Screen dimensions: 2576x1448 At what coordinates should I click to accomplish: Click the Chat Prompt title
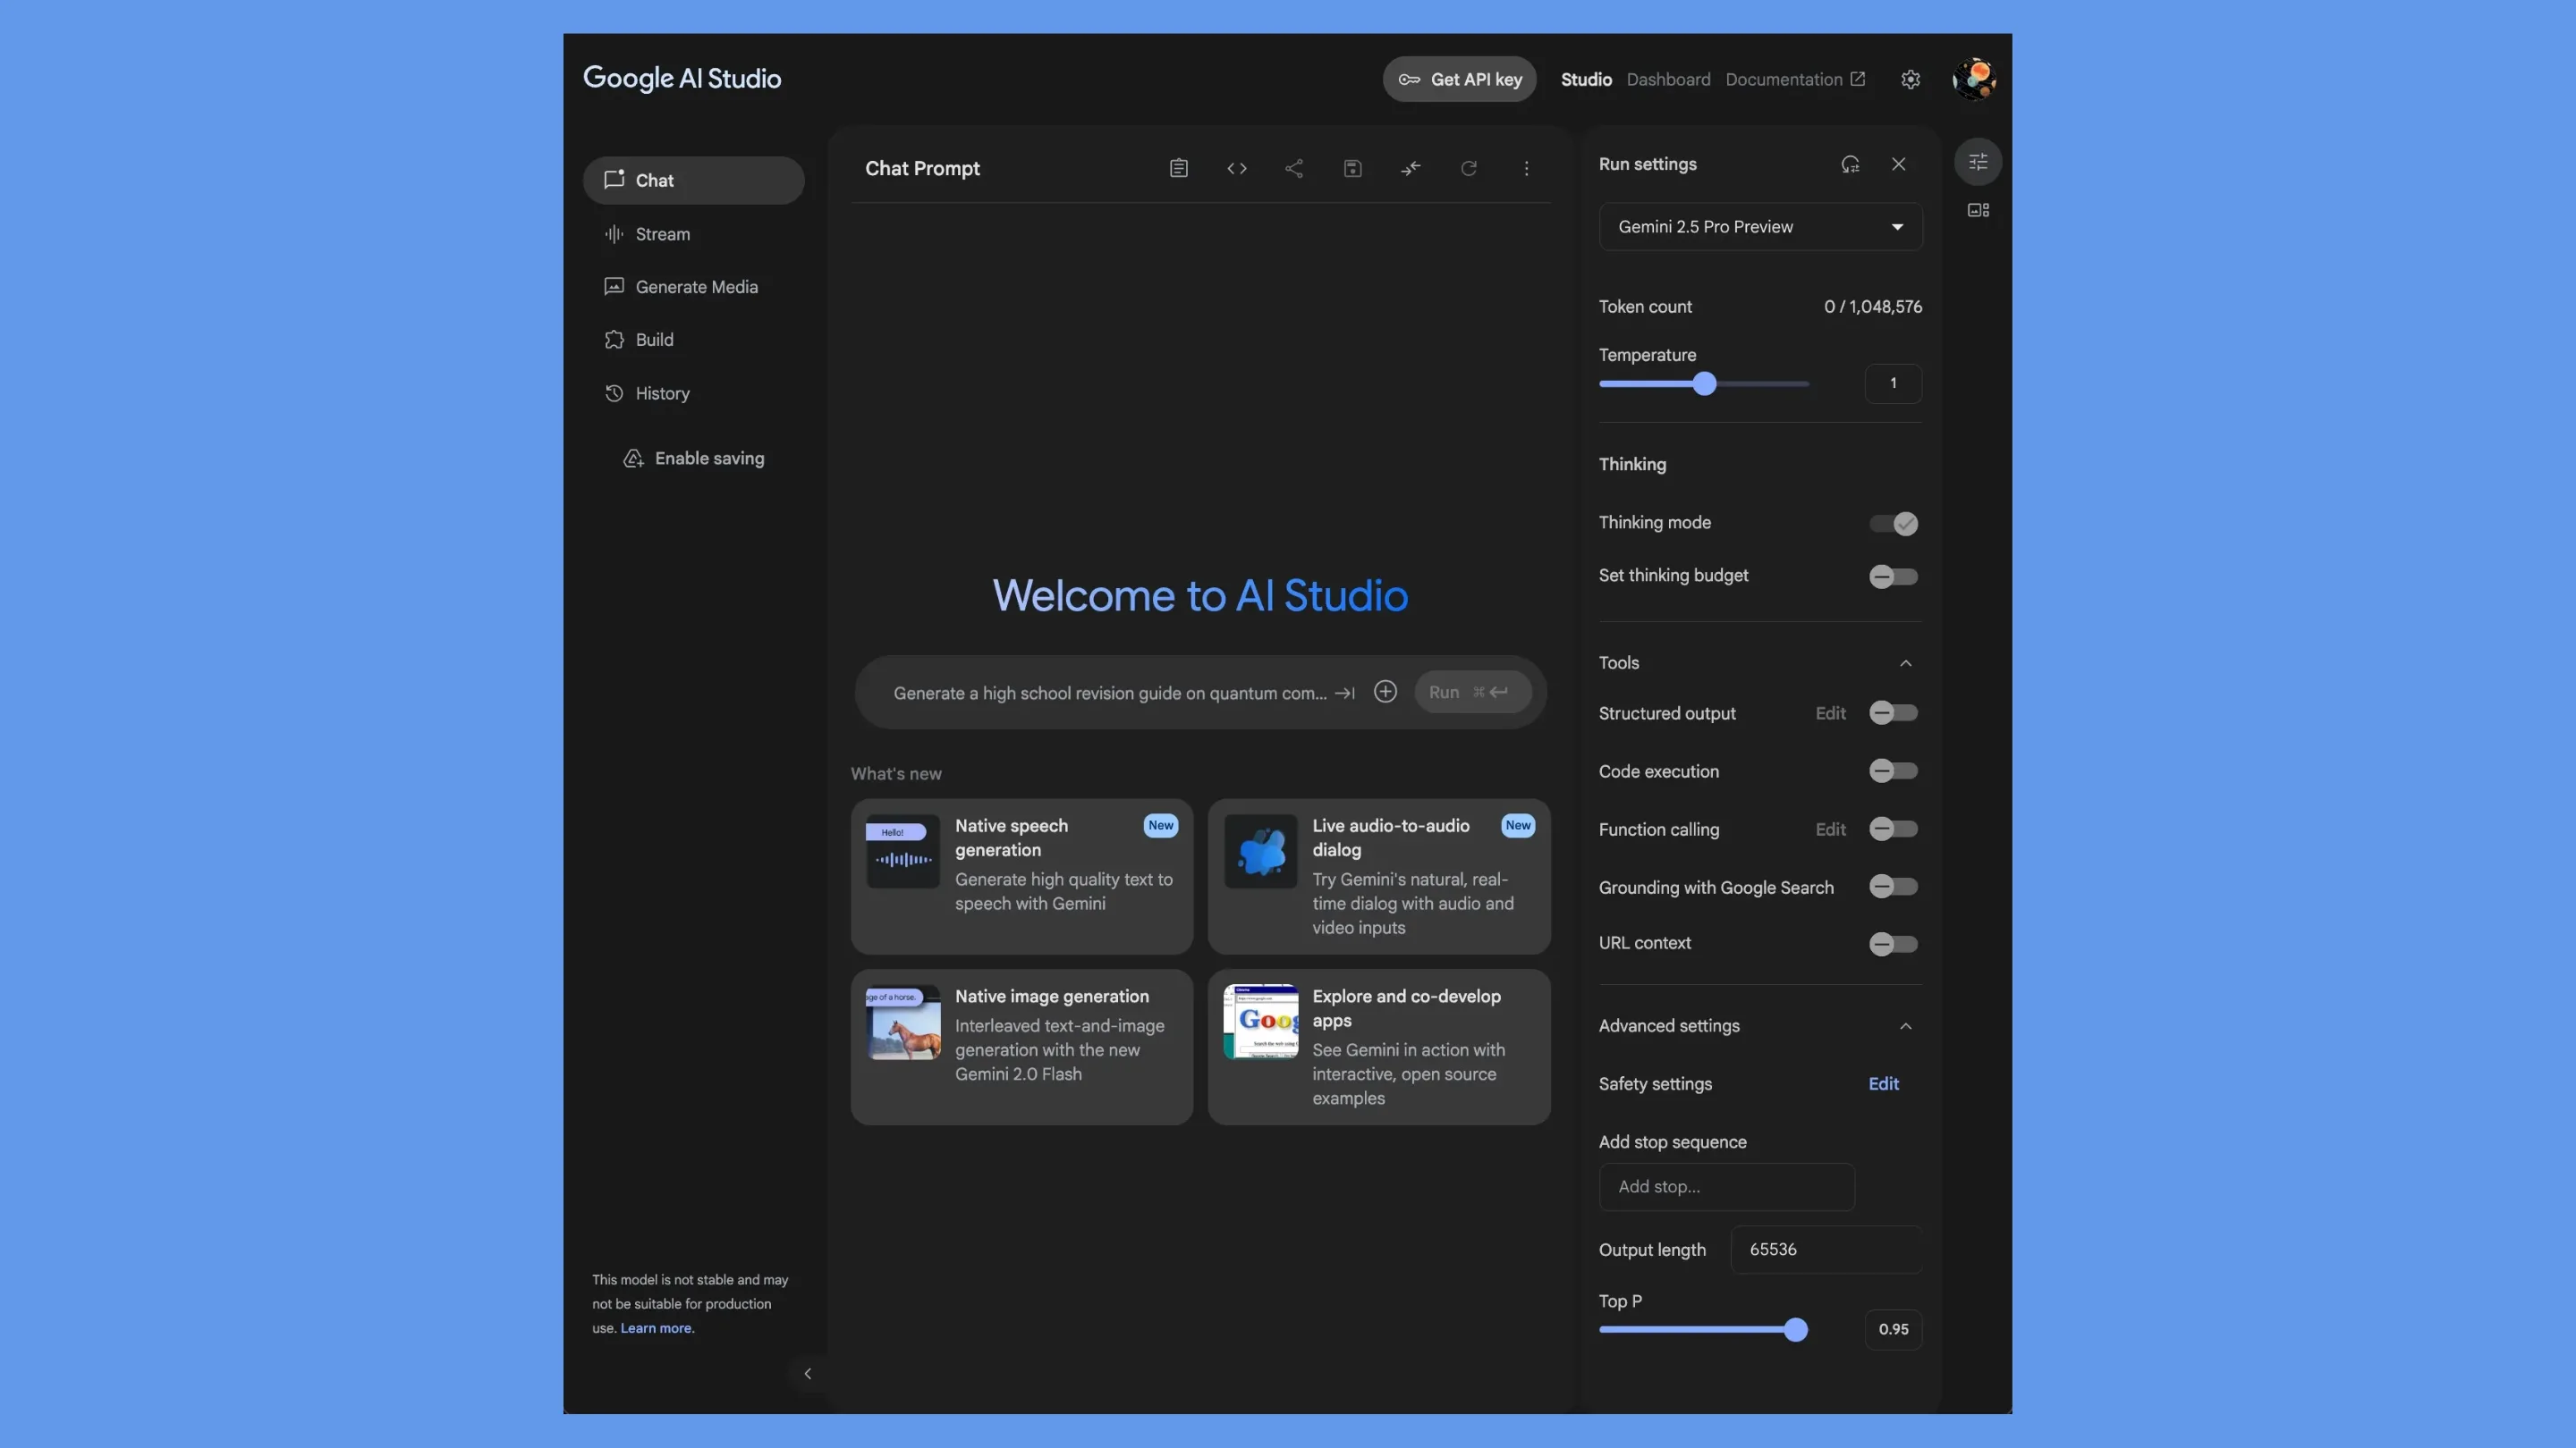922,168
